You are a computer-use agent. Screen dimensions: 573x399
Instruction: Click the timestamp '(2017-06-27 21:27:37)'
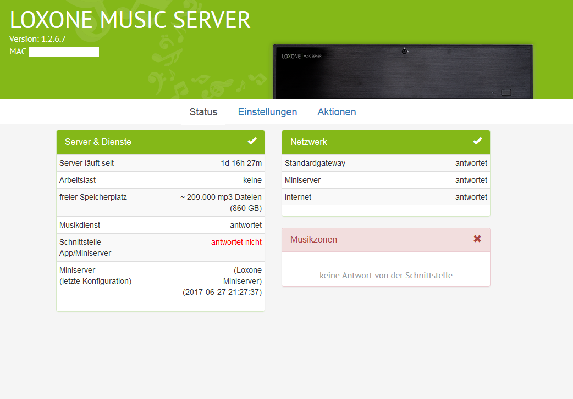coord(222,292)
